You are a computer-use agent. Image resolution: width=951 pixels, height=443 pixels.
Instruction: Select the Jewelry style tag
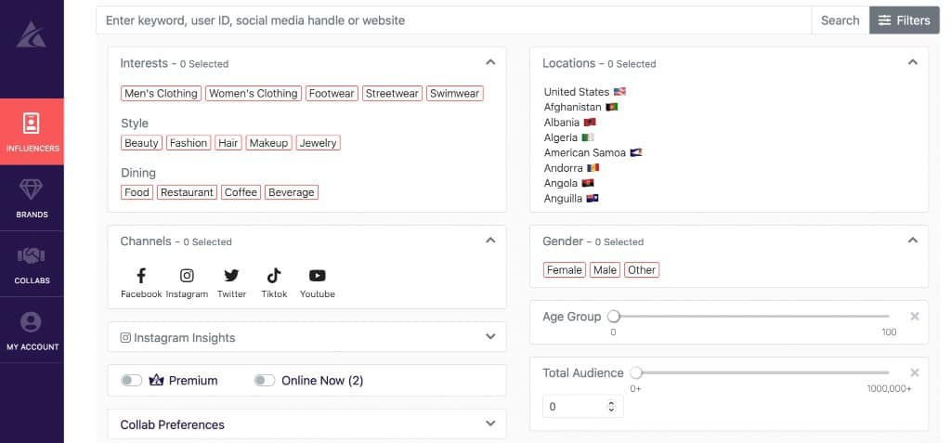tap(318, 143)
